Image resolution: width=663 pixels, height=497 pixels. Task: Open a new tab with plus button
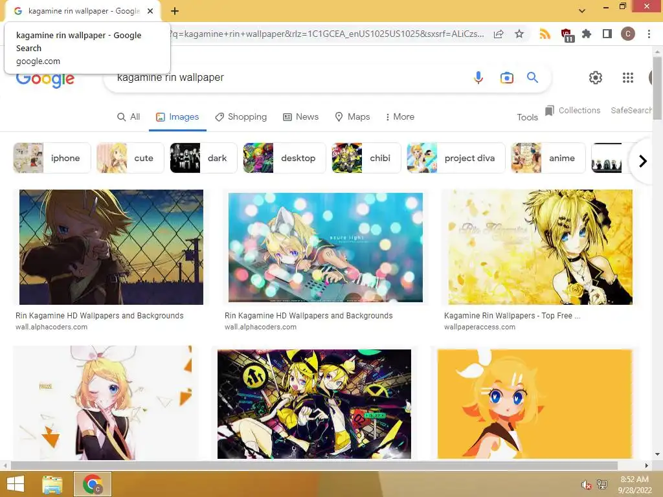(175, 11)
